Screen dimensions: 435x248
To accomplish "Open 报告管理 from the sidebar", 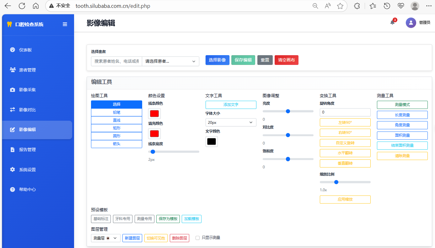I will coord(27,150).
